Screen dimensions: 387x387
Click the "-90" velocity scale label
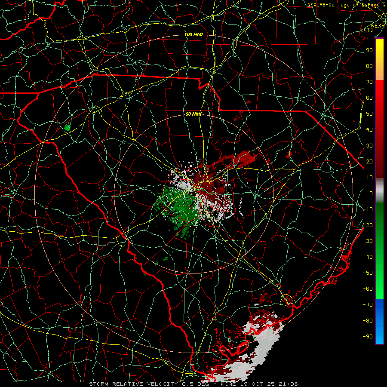click(x=368, y=337)
